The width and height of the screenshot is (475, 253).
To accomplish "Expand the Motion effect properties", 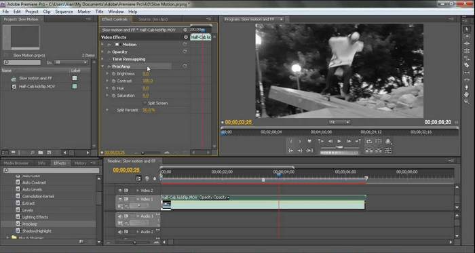I will point(102,45).
